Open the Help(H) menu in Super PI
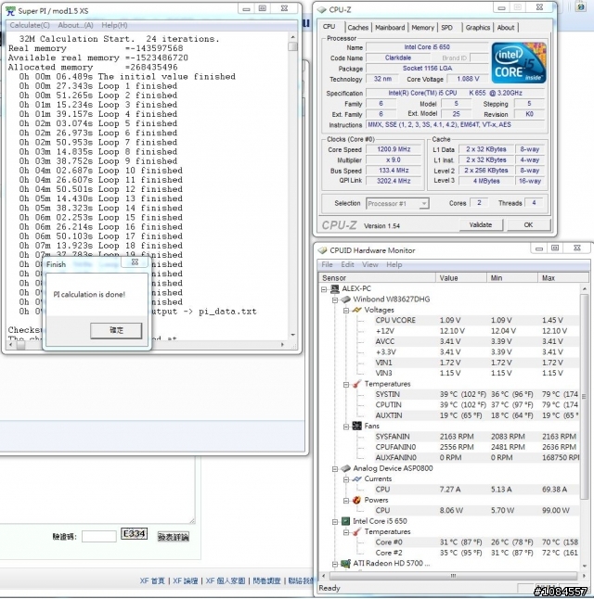 point(114,25)
